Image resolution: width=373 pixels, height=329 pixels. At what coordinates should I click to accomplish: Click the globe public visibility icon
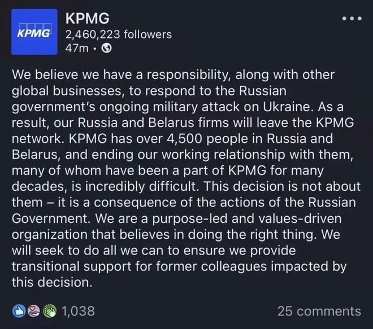click(x=107, y=49)
